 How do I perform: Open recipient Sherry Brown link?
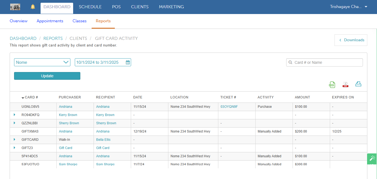(106, 123)
